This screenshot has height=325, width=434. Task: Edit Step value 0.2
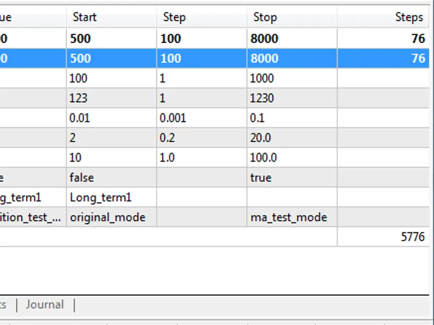(x=202, y=138)
